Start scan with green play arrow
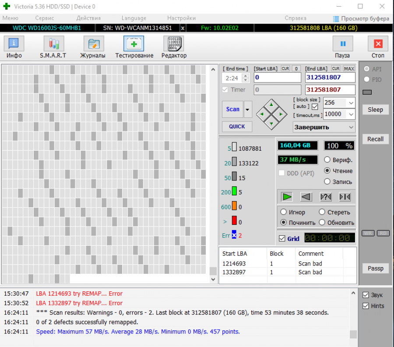Image resolution: width=394 pixels, height=347 pixels. click(x=287, y=197)
